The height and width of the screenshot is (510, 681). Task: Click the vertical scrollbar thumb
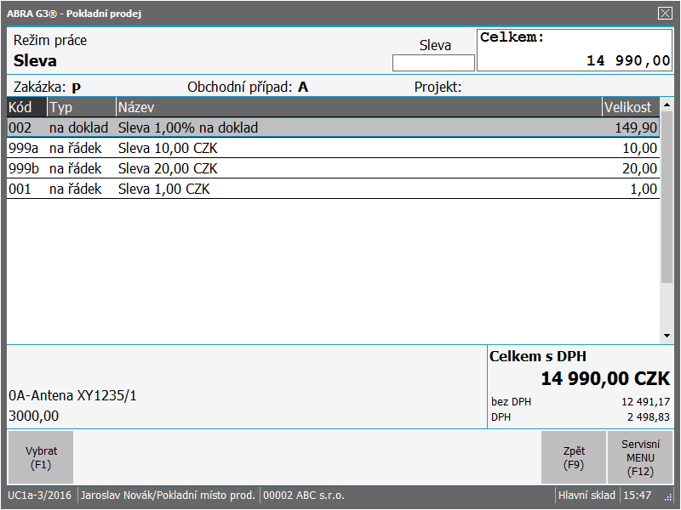[x=667, y=197]
